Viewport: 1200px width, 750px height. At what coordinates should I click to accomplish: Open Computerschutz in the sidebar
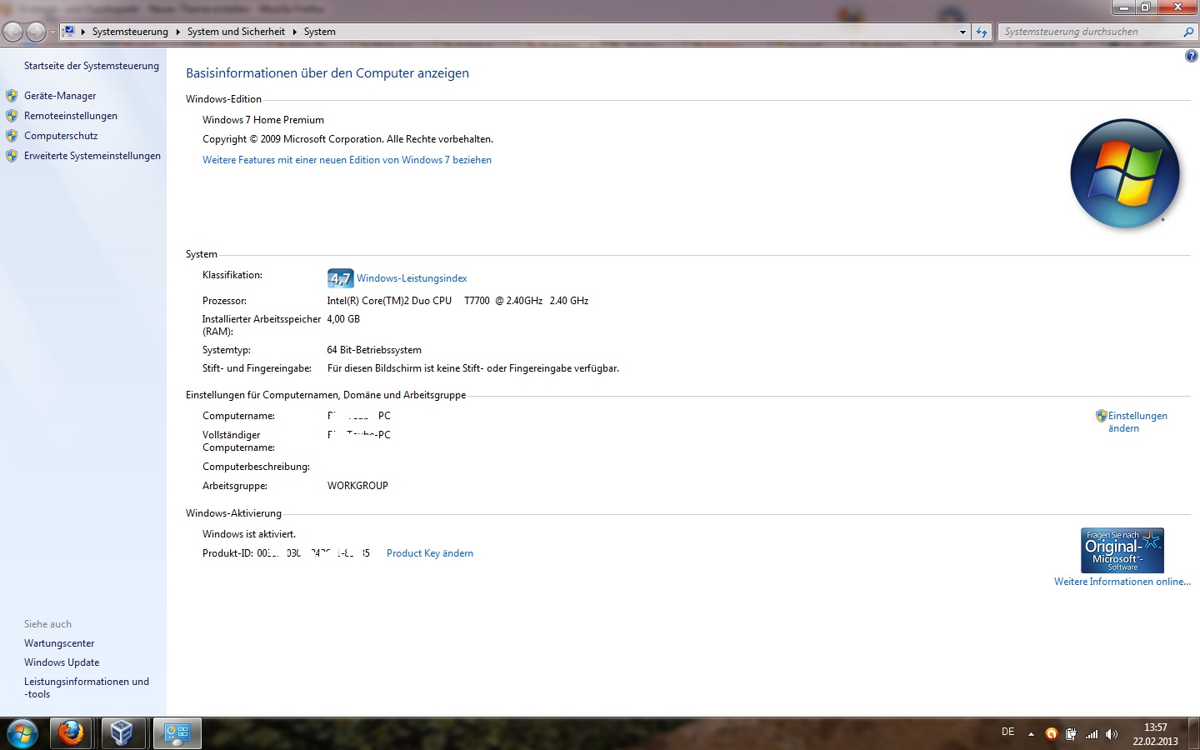coord(61,136)
